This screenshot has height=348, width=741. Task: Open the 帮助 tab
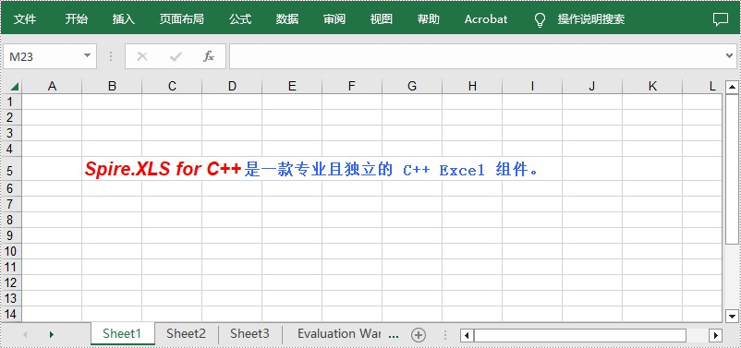[428, 18]
